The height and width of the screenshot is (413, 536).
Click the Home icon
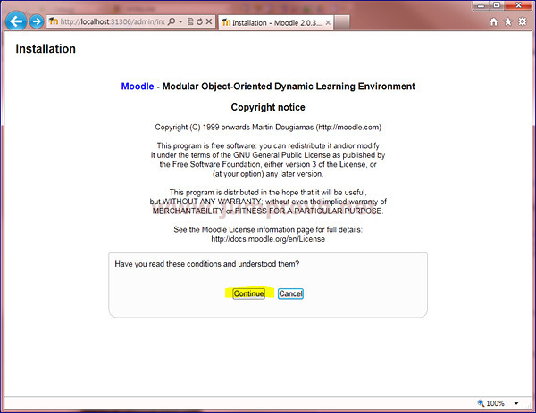[494, 21]
